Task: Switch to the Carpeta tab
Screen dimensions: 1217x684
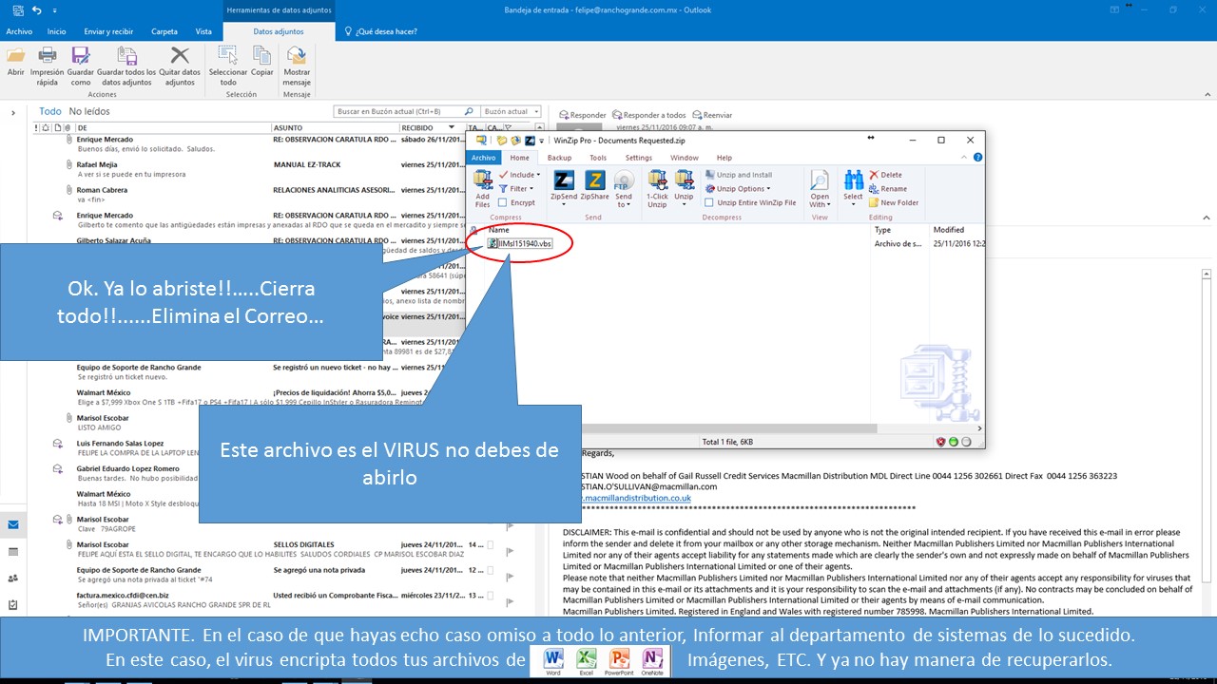Action: click(164, 31)
